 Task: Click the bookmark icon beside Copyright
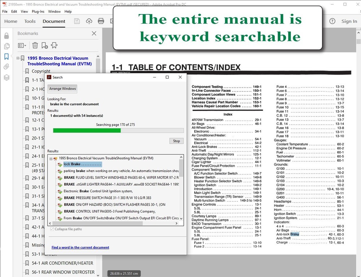(27, 71)
